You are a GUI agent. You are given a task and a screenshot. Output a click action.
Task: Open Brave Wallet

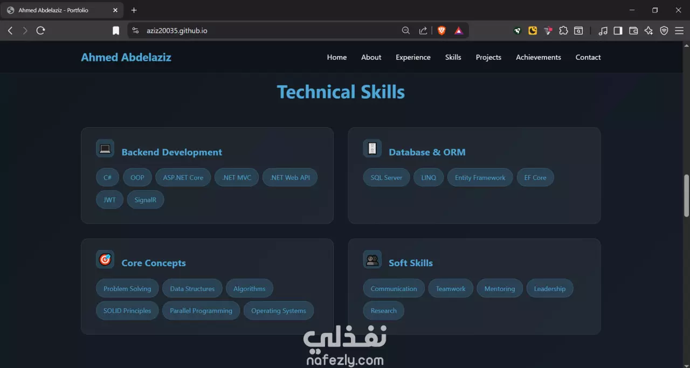coord(633,31)
